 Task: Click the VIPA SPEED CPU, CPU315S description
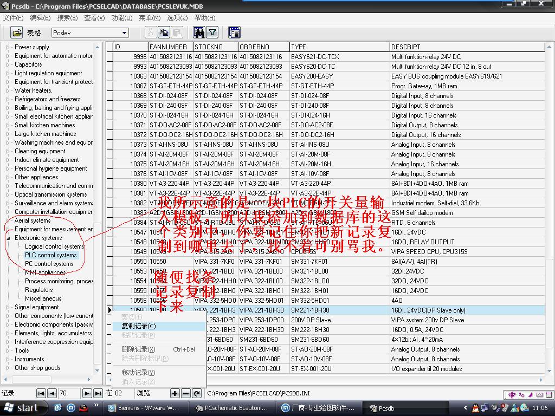467,252
